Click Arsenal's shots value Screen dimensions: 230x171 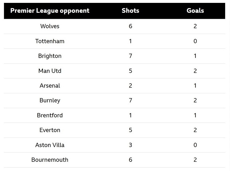[x=130, y=86]
